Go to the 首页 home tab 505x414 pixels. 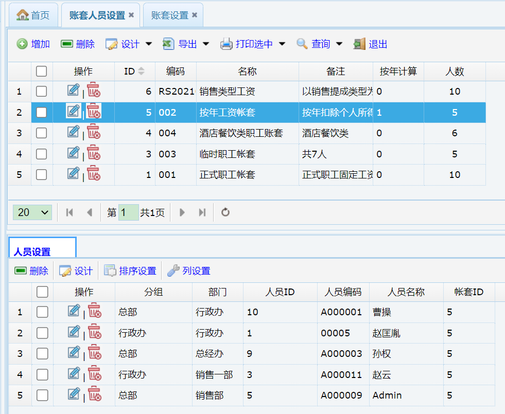pyautogui.click(x=34, y=15)
